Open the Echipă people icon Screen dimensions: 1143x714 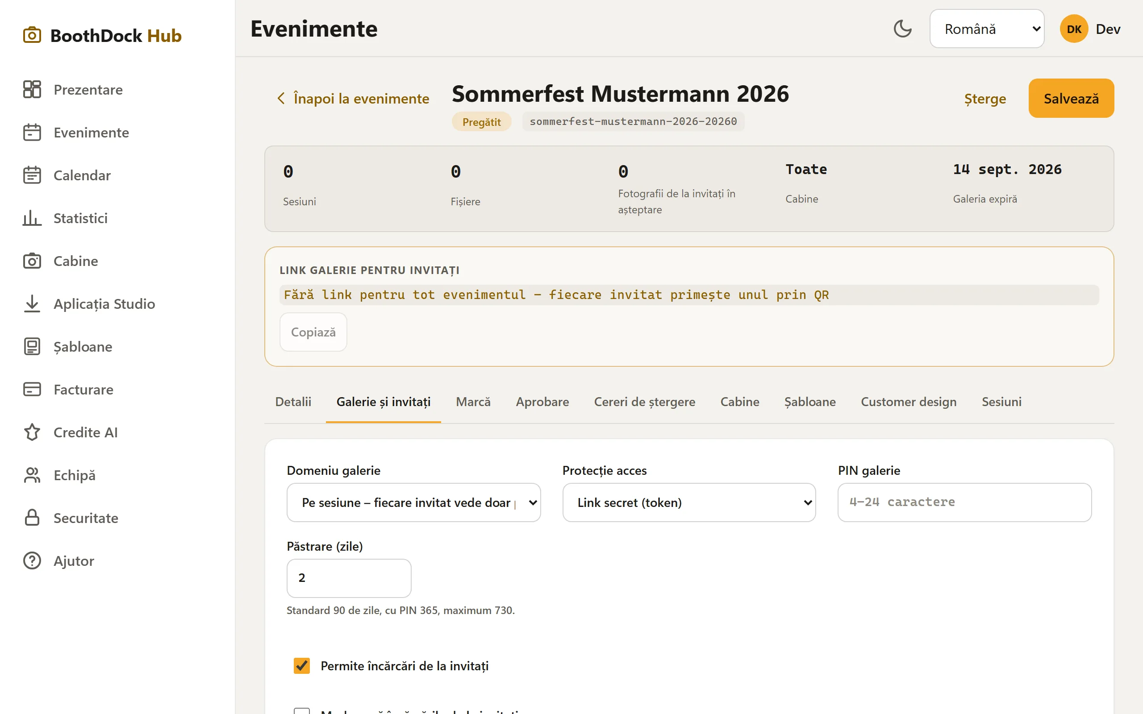(32, 475)
